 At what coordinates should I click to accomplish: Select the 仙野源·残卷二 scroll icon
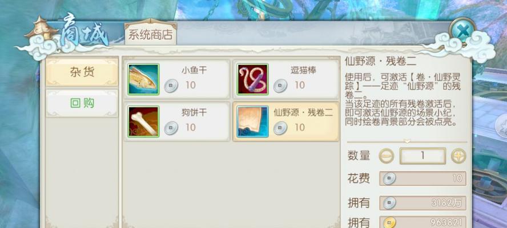(x=252, y=121)
